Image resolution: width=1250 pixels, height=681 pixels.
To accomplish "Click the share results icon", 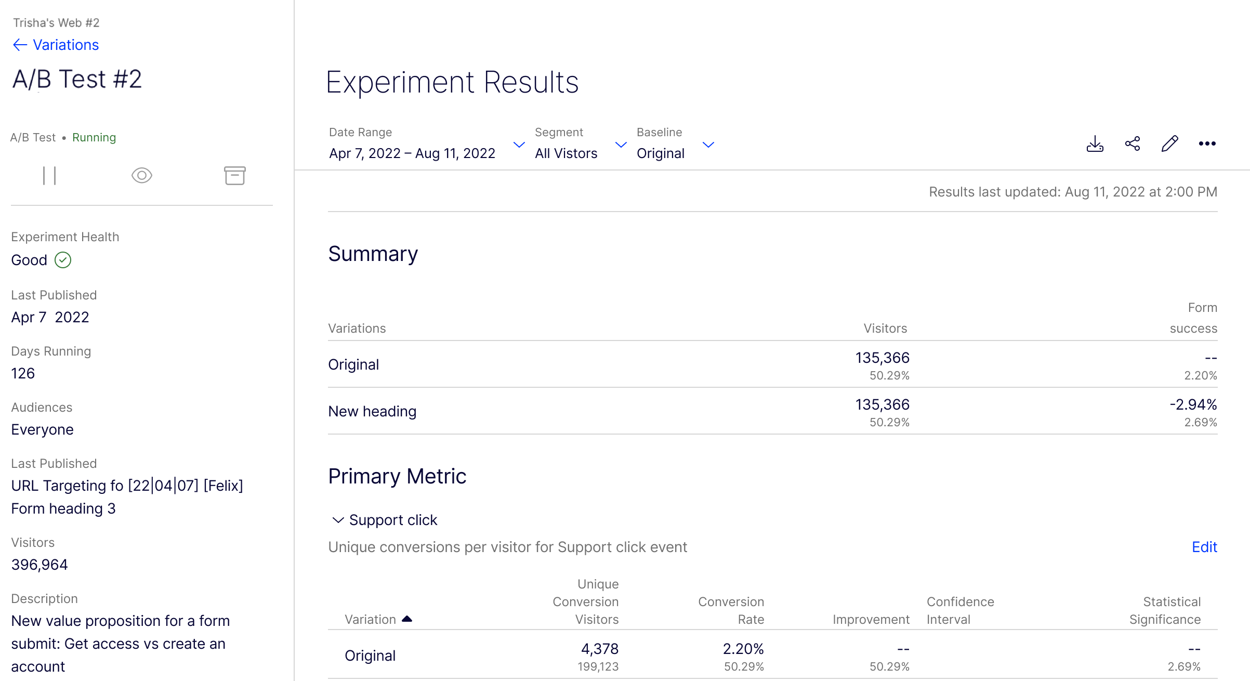I will (x=1133, y=144).
